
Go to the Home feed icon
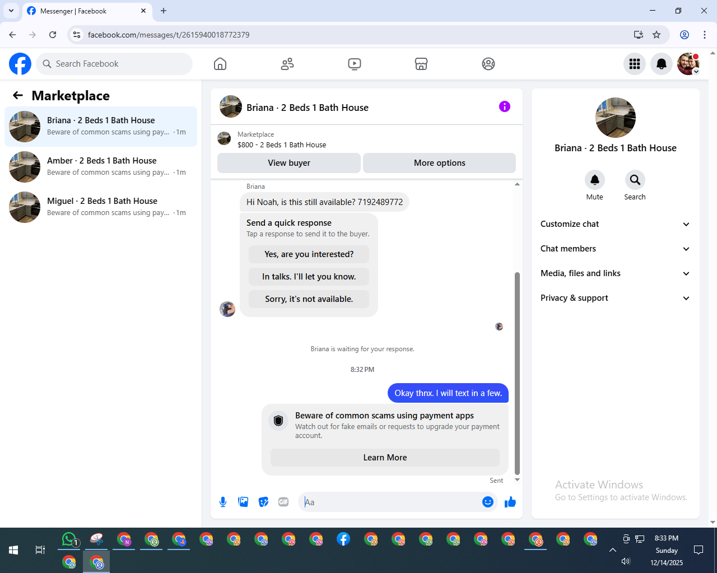point(220,64)
